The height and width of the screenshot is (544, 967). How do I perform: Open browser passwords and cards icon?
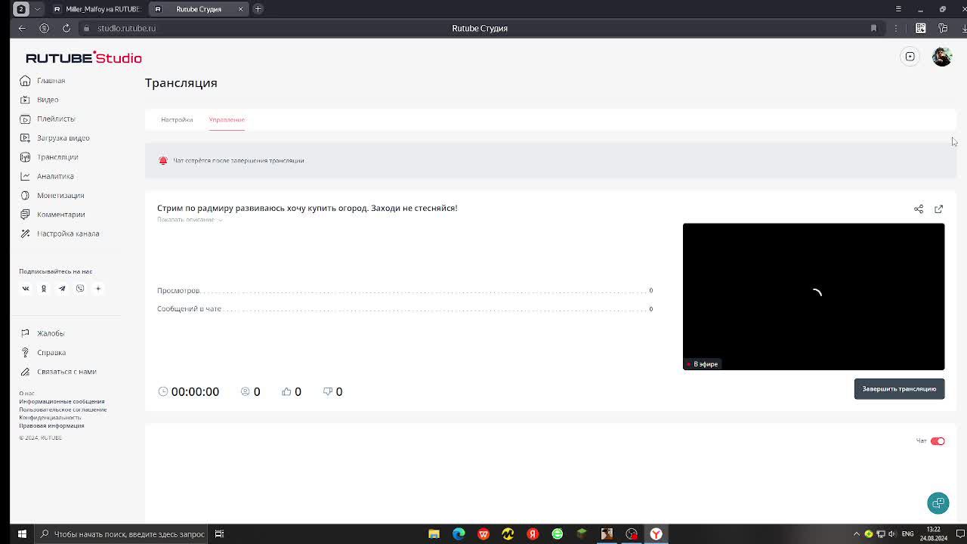[x=943, y=28]
